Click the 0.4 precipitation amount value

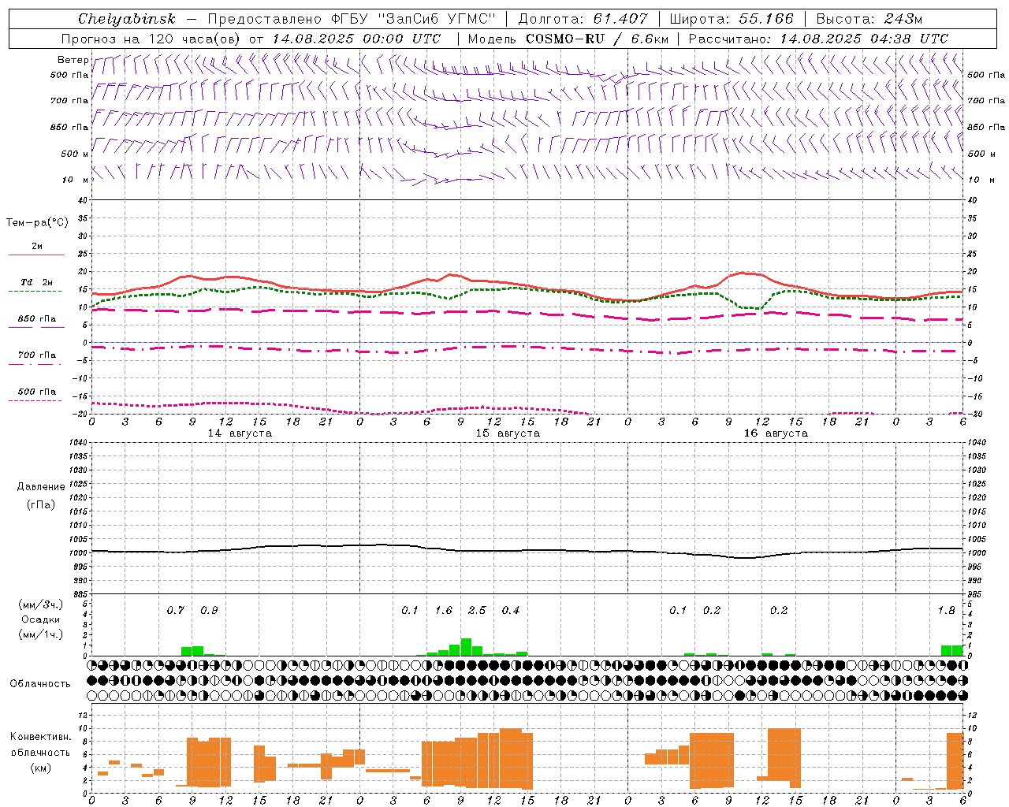point(511,611)
